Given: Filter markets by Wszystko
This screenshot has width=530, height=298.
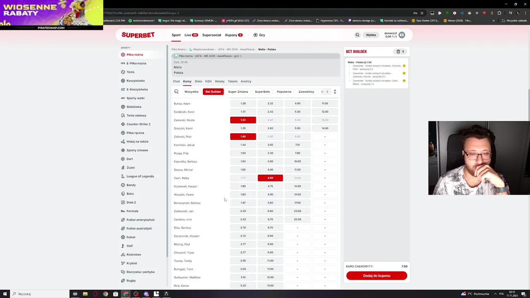Looking at the screenshot, I should [x=191, y=91].
